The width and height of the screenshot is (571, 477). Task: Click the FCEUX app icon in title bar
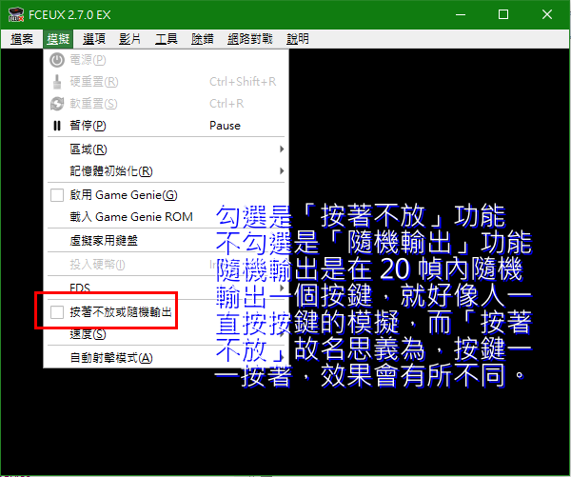(x=15, y=14)
